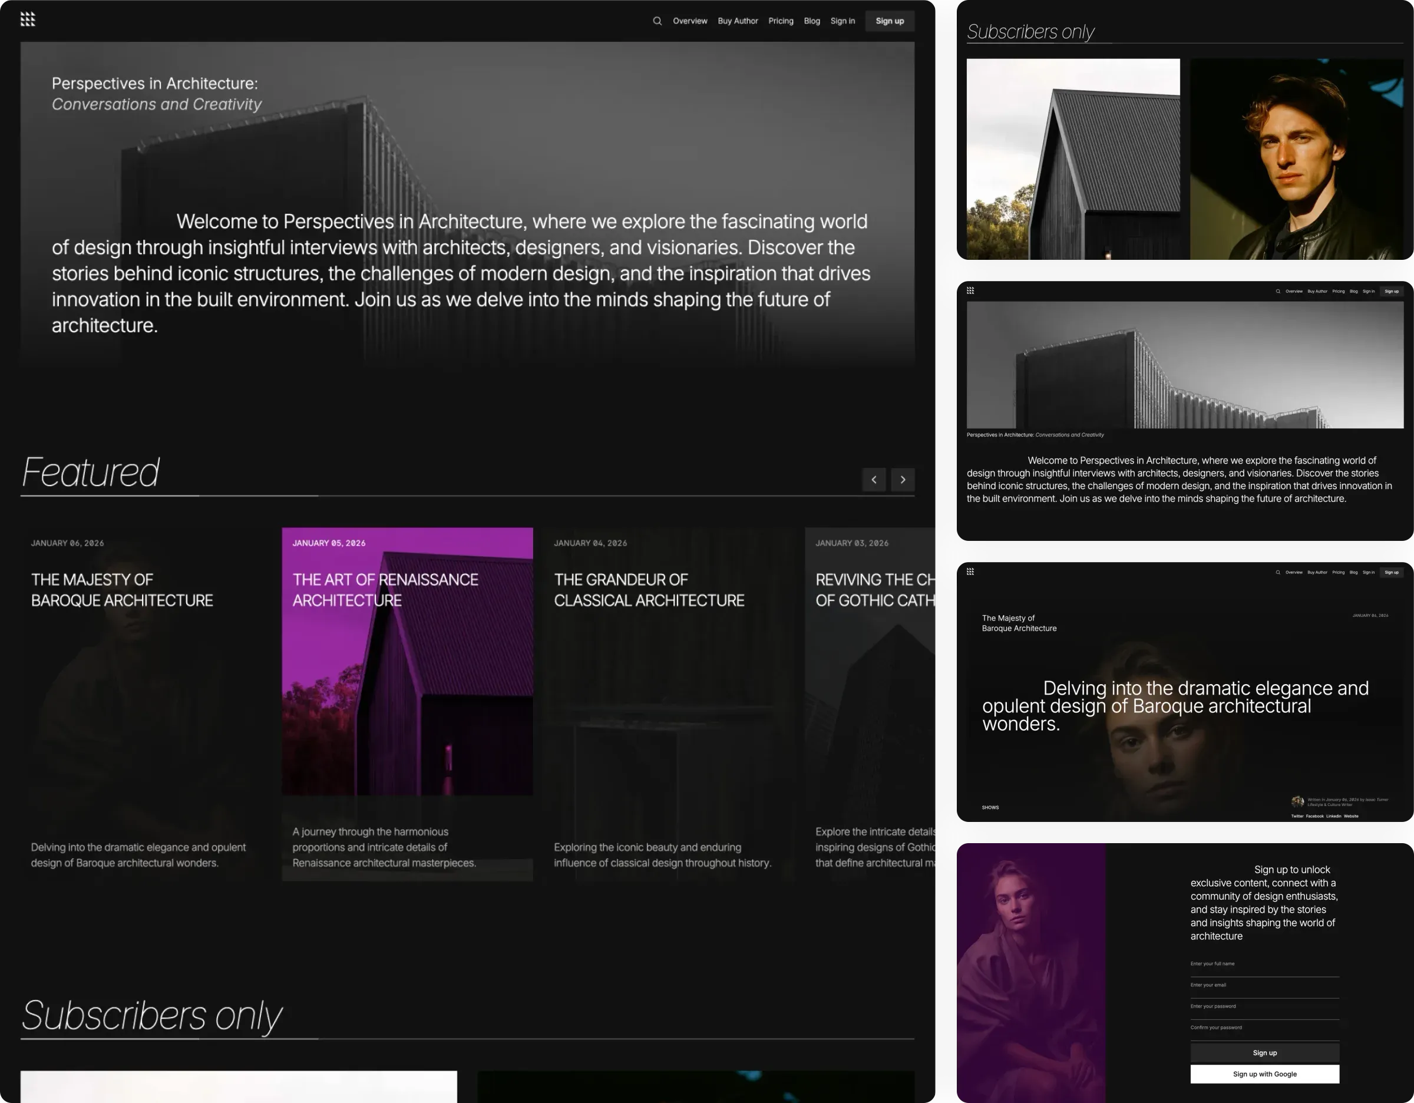Click Isaac Turner's author avatar
The height and width of the screenshot is (1103, 1414).
1297,802
